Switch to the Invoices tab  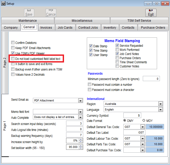tap(46, 28)
